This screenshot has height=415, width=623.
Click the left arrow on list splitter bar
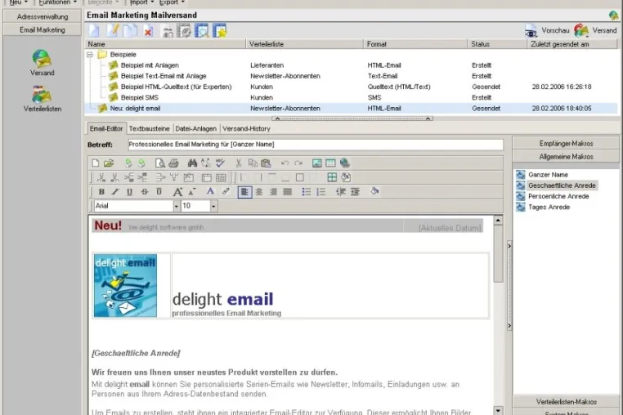pos(277,118)
